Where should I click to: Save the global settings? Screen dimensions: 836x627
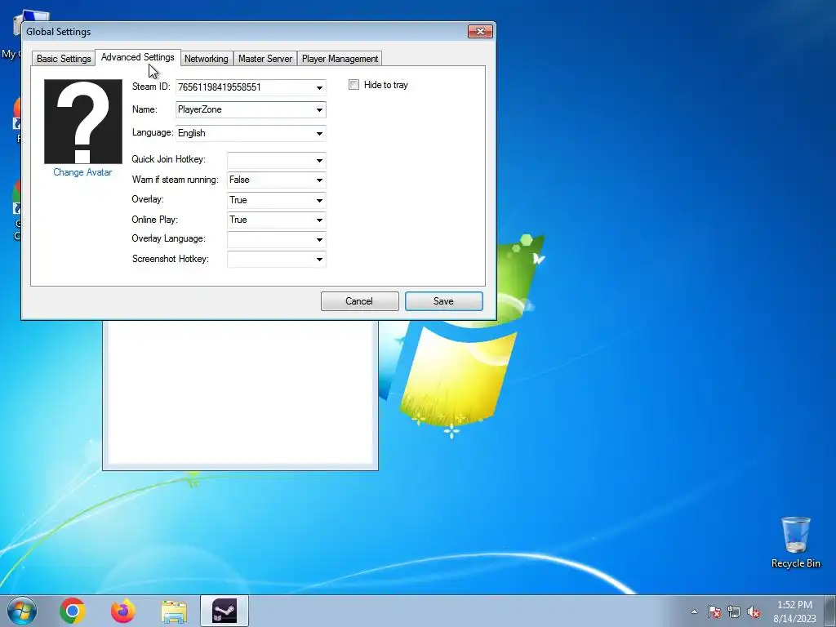point(443,301)
